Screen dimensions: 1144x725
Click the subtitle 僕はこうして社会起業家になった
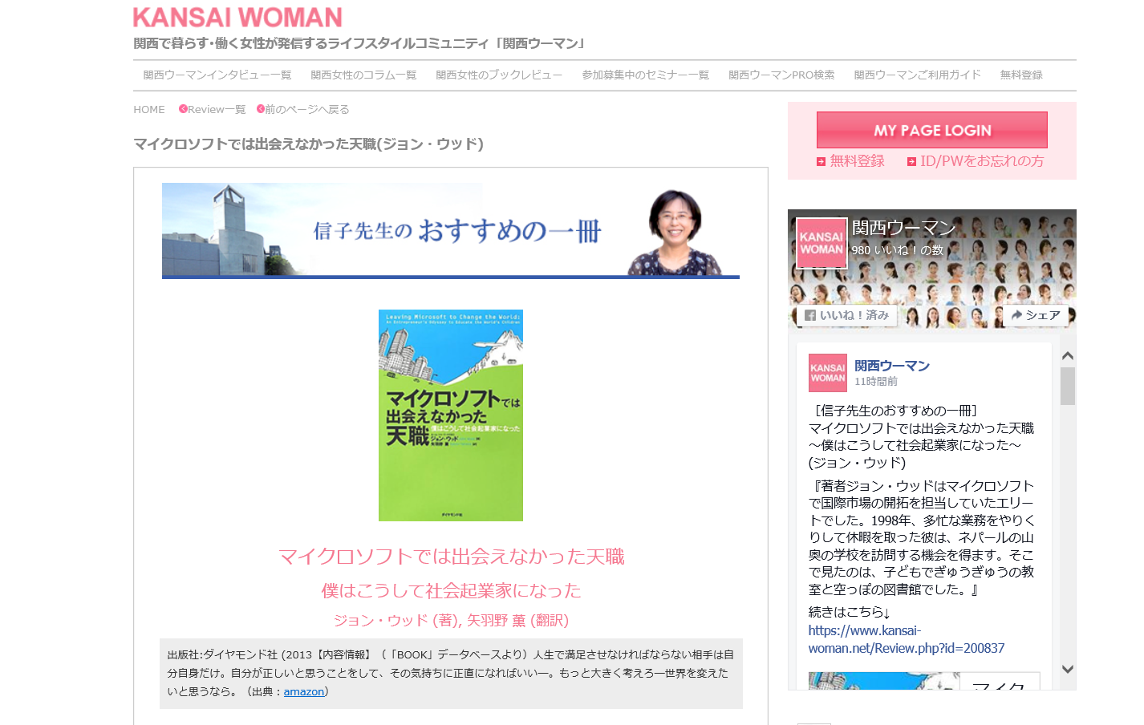click(x=451, y=590)
